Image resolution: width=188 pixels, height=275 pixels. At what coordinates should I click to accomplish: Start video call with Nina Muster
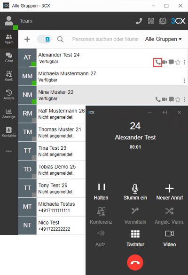[164, 99]
